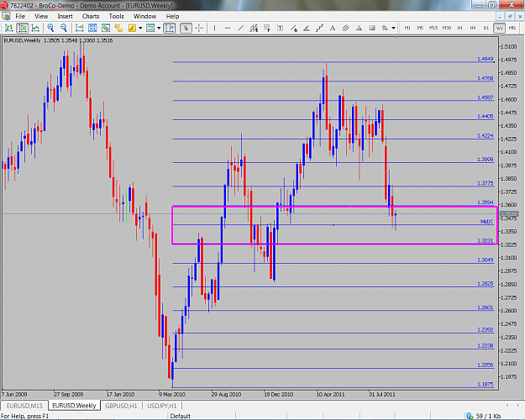Zoom in on the chart
The height and width of the screenshot is (420, 525).
pos(51,28)
